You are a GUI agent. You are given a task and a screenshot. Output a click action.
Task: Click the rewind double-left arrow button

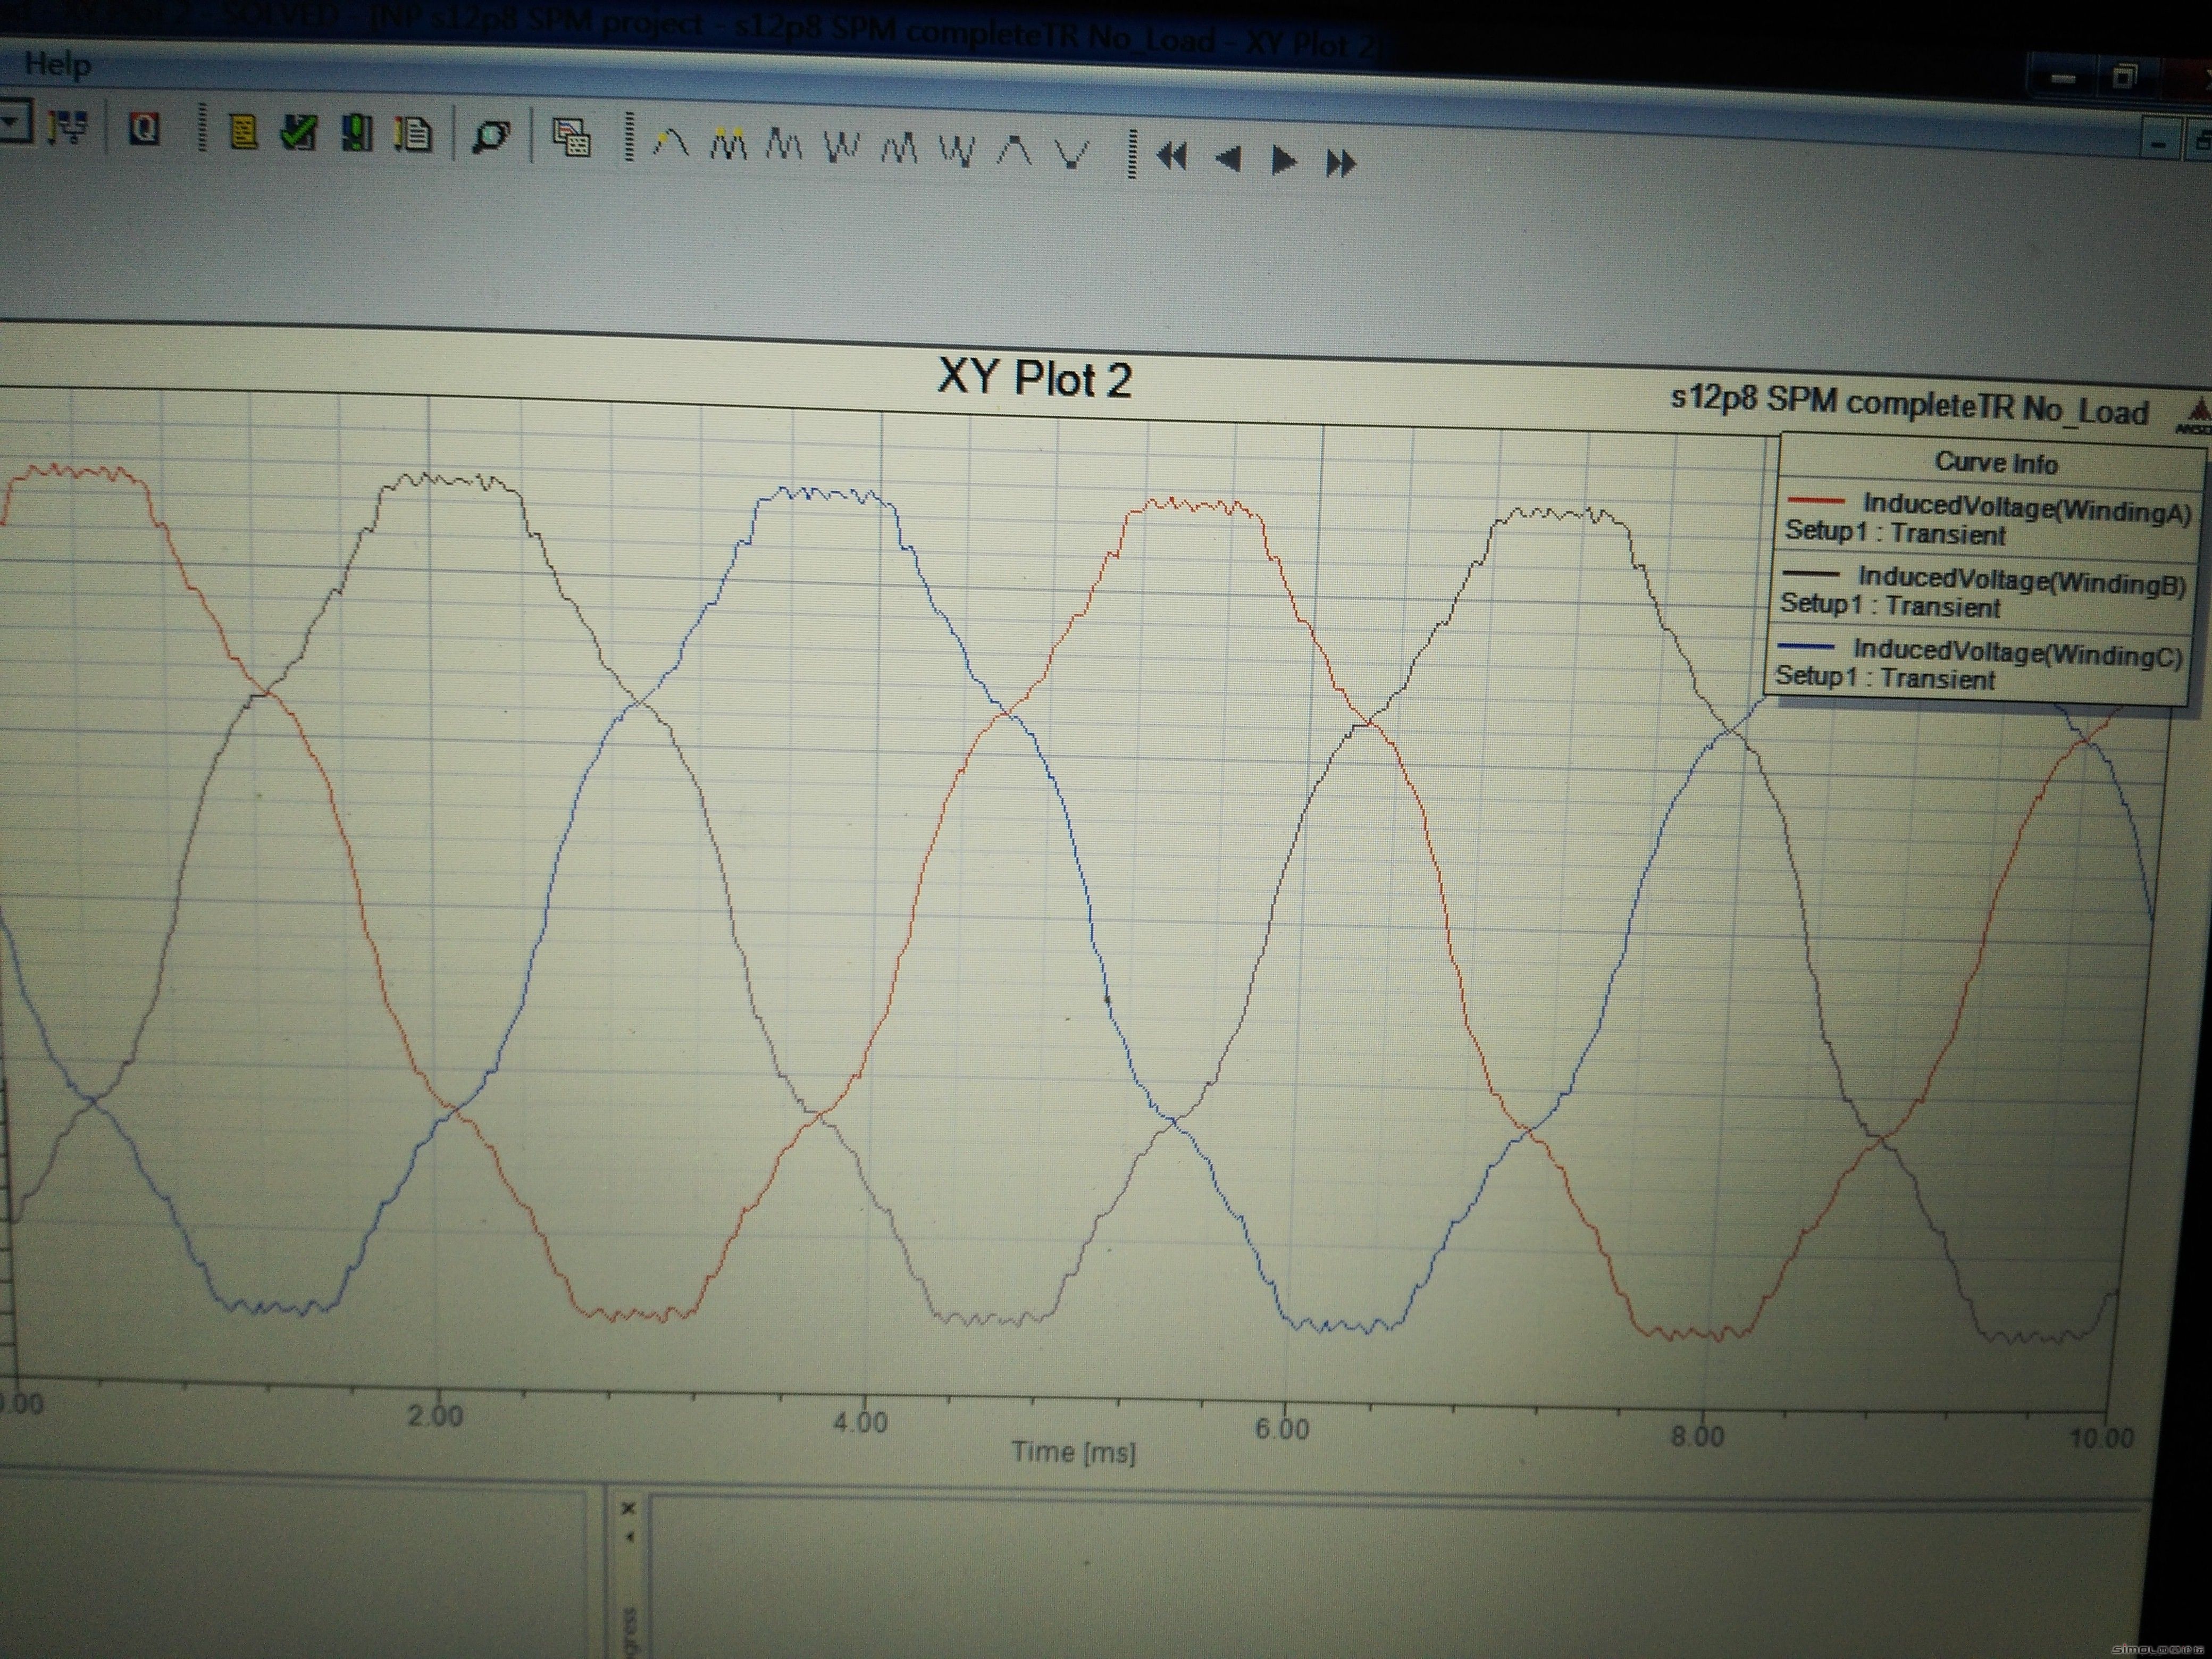[x=1172, y=157]
